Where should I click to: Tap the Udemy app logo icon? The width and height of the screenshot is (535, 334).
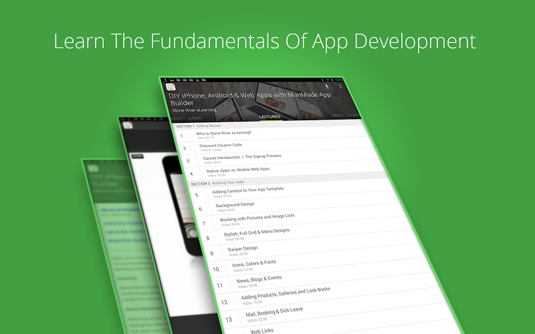tap(171, 87)
